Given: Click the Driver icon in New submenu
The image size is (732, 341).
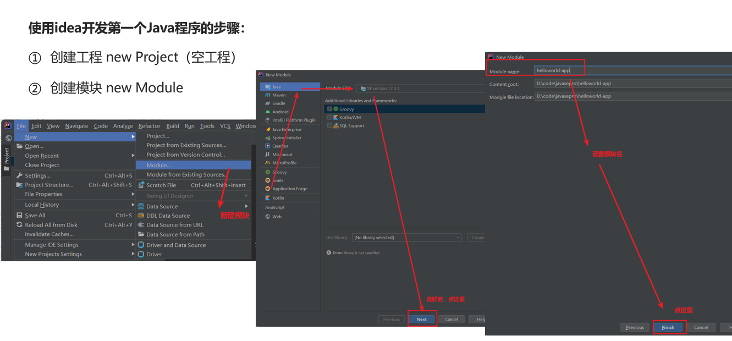Looking at the screenshot, I should pyautogui.click(x=141, y=254).
